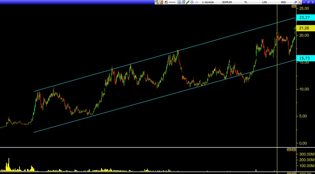
Task: Open the TL currency selector
Action: tap(246, 2)
